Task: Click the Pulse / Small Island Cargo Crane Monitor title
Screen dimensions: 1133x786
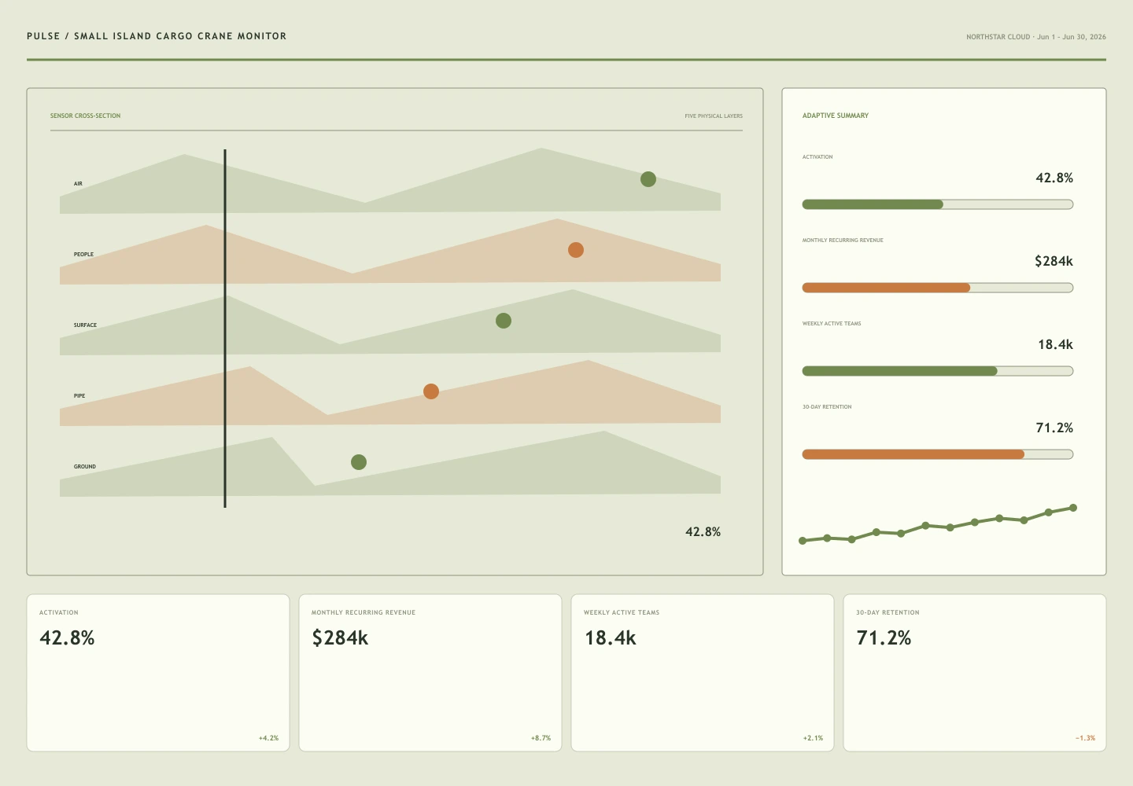Action: pyautogui.click(x=157, y=36)
